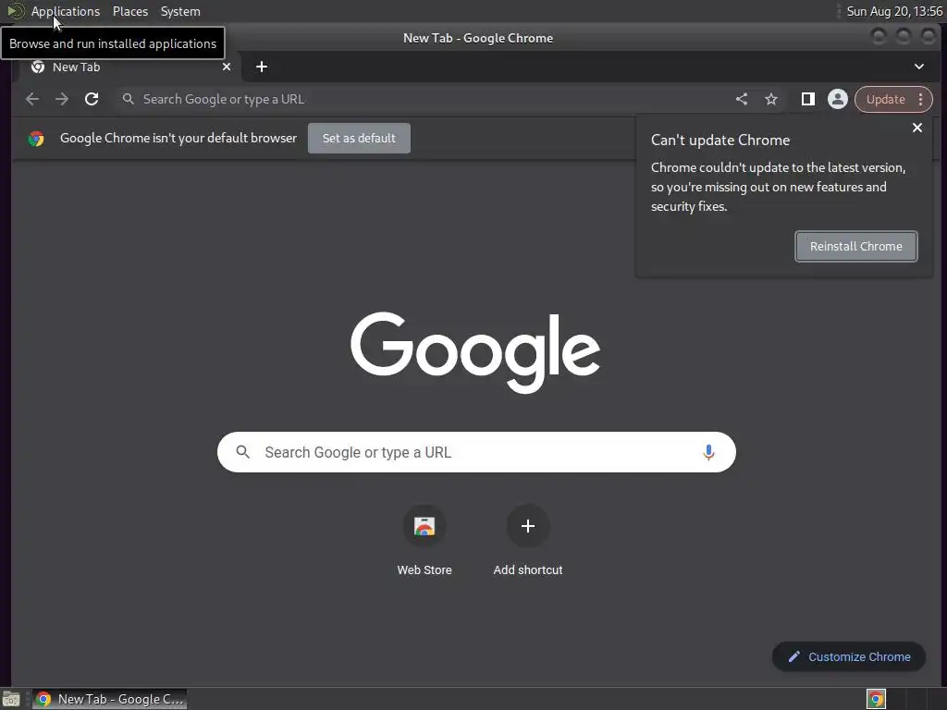Click the Google logo
The image size is (947, 710).
tap(475, 352)
